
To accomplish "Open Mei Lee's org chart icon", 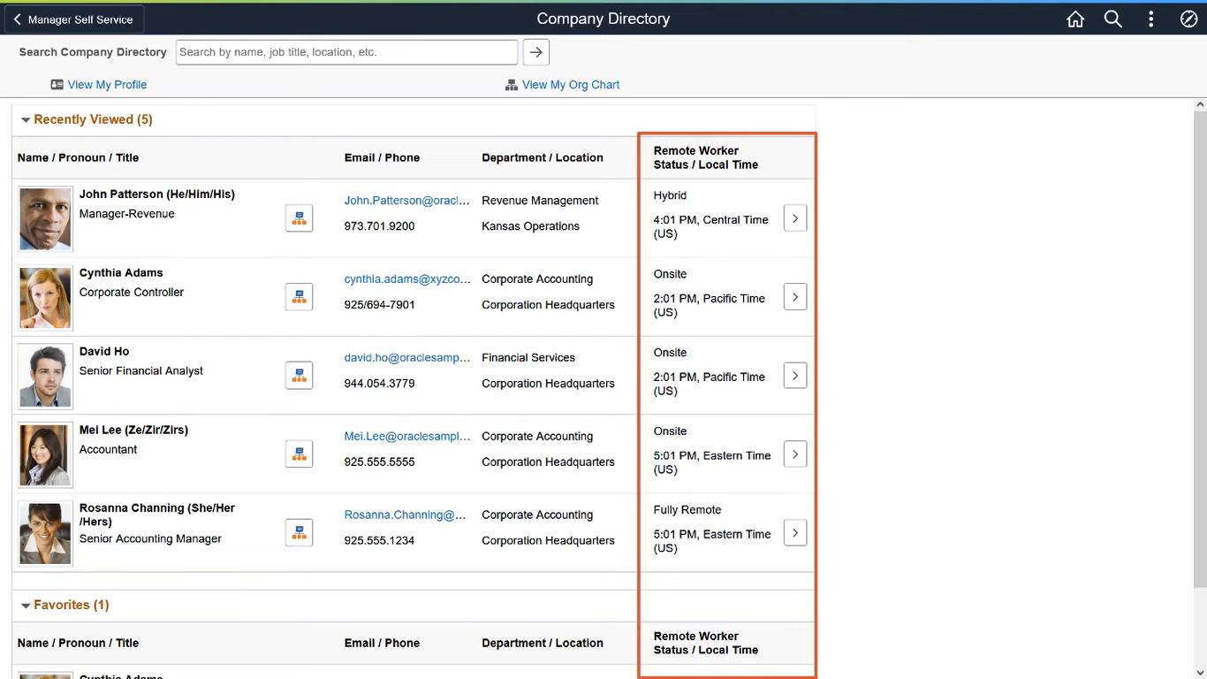I will (299, 454).
